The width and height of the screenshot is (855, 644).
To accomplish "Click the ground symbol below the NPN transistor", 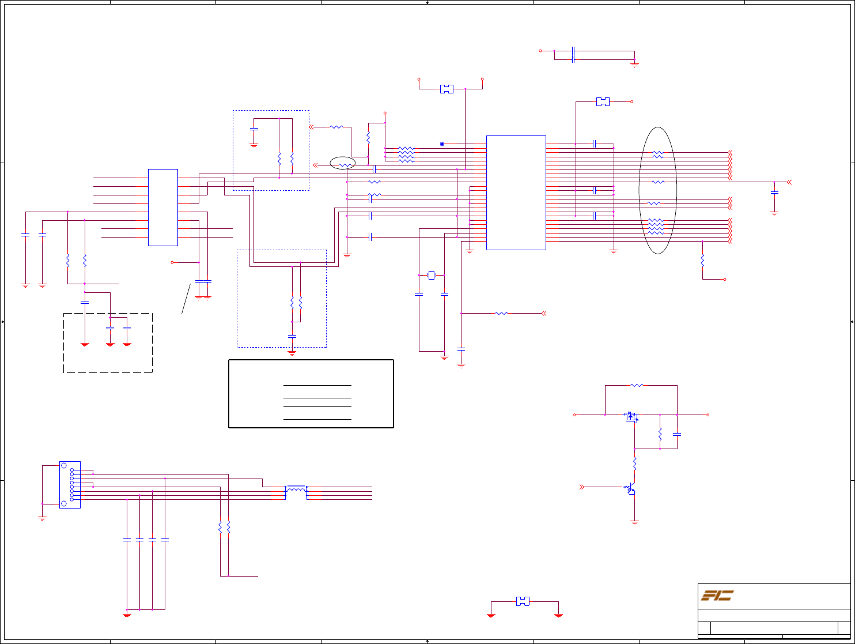I will pos(634,522).
